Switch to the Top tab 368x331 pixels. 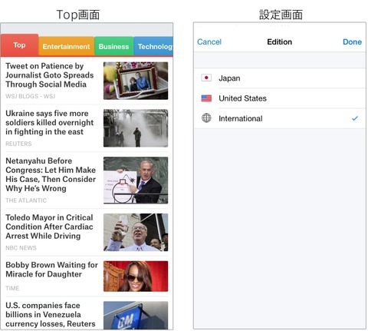point(20,45)
